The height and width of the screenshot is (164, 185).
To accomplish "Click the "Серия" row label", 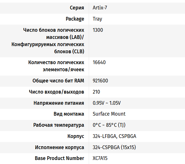I will tap(77, 8).
